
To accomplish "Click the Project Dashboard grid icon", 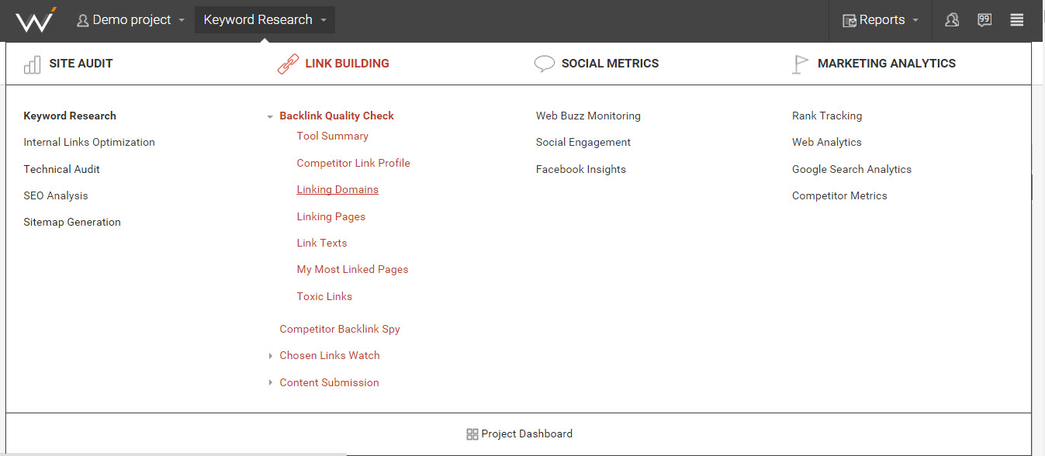I will (x=472, y=434).
